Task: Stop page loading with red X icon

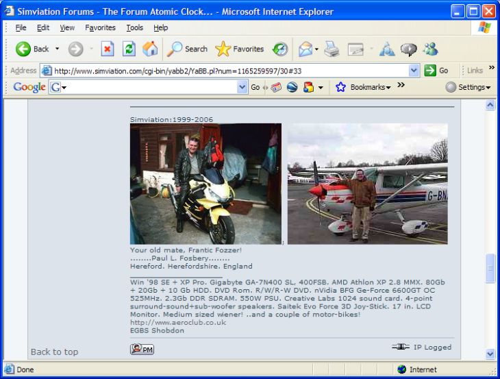Action: coord(108,49)
